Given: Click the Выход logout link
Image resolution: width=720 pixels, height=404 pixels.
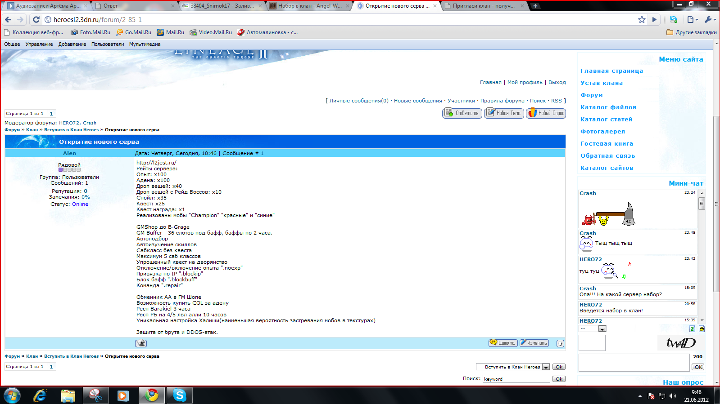Looking at the screenshot, I should point(557,82).
